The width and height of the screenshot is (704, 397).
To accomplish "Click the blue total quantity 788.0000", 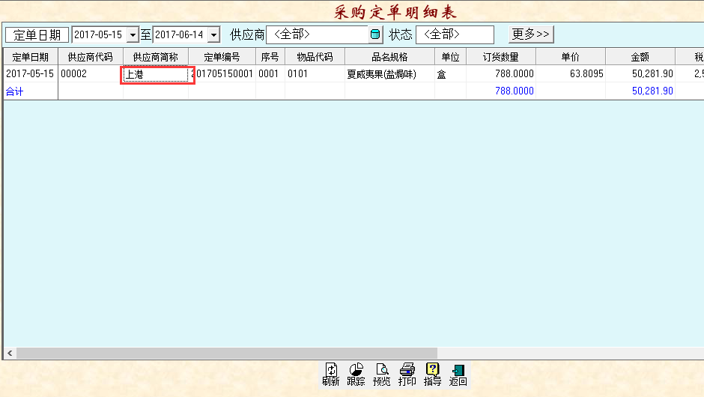I will [514, 91].
